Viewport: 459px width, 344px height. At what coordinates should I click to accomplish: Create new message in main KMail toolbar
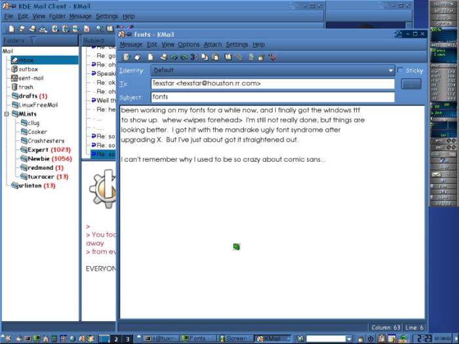point(11,28)
